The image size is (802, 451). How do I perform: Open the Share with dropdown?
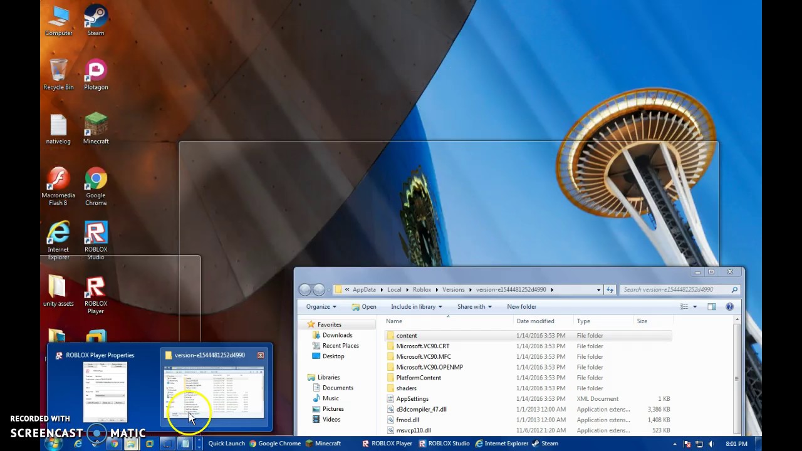click(x=474, y=307)
